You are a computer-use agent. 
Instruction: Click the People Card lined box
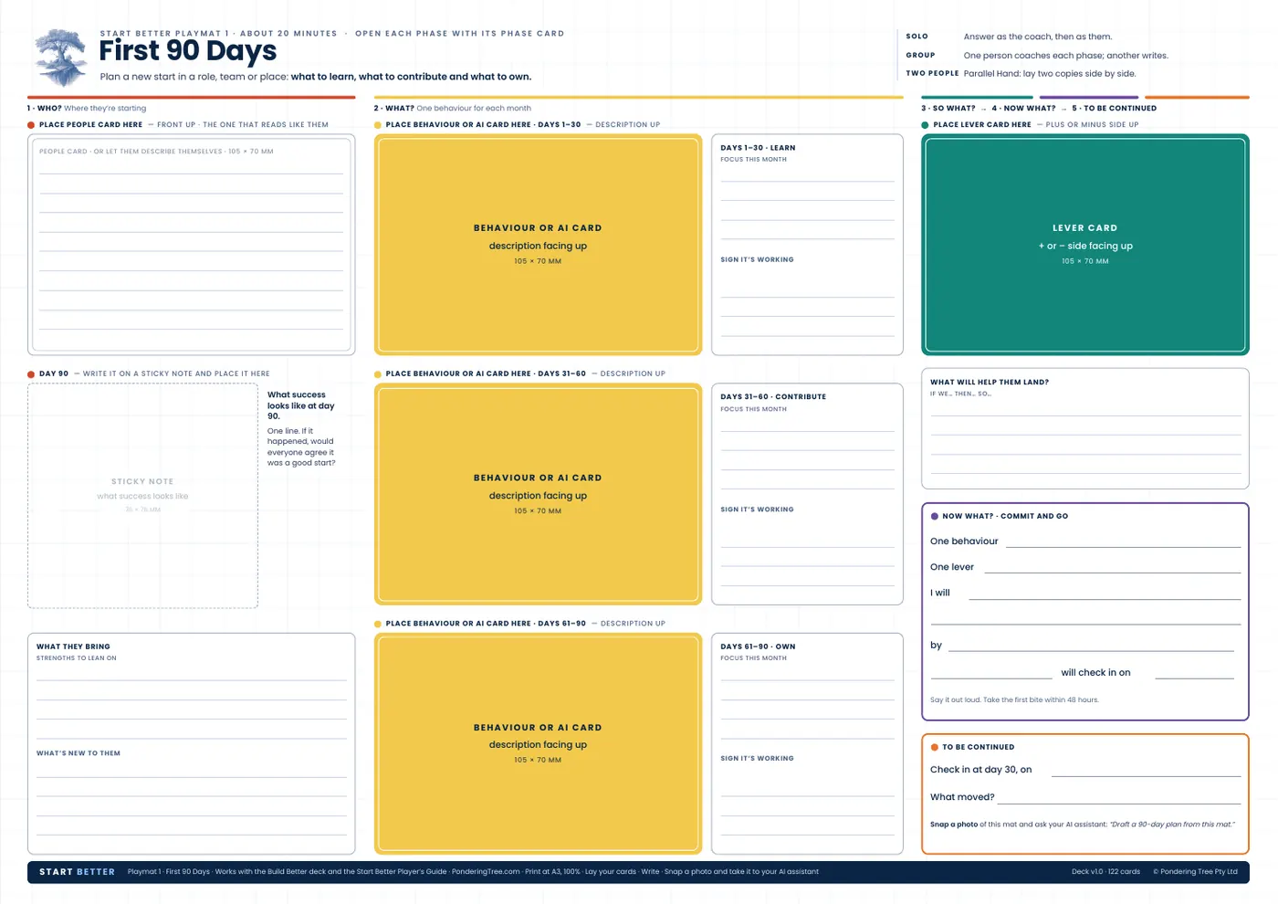[x=191, y=245]
